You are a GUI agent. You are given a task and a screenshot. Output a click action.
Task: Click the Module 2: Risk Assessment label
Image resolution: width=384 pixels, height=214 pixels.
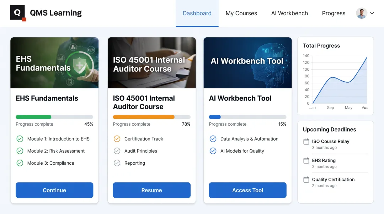(56, 151)
